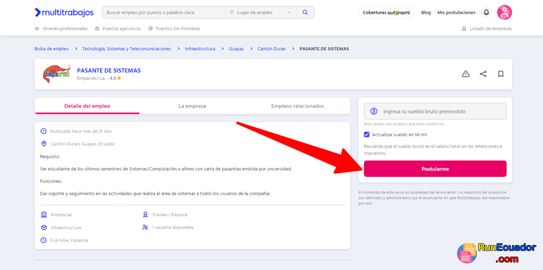Click the clock icon beside Publicado
543x270 pixels.
pyautogui.click(x=43, y=131)
